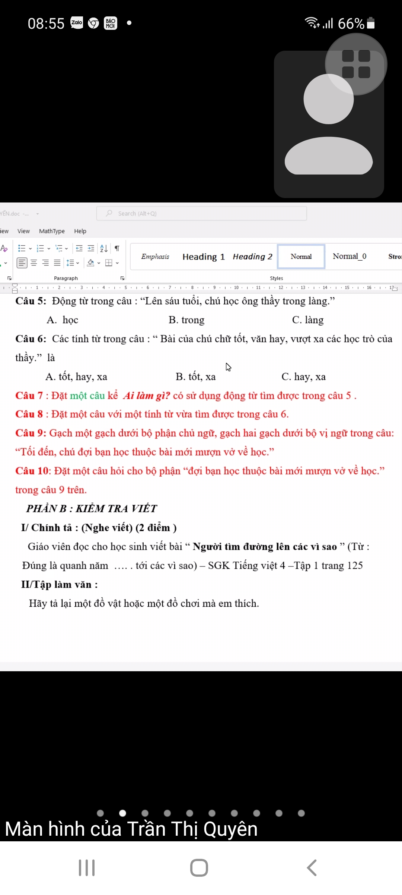Apply the Emphasis style
This screenshot has height=895, width=402.
[x=155, y=257]
